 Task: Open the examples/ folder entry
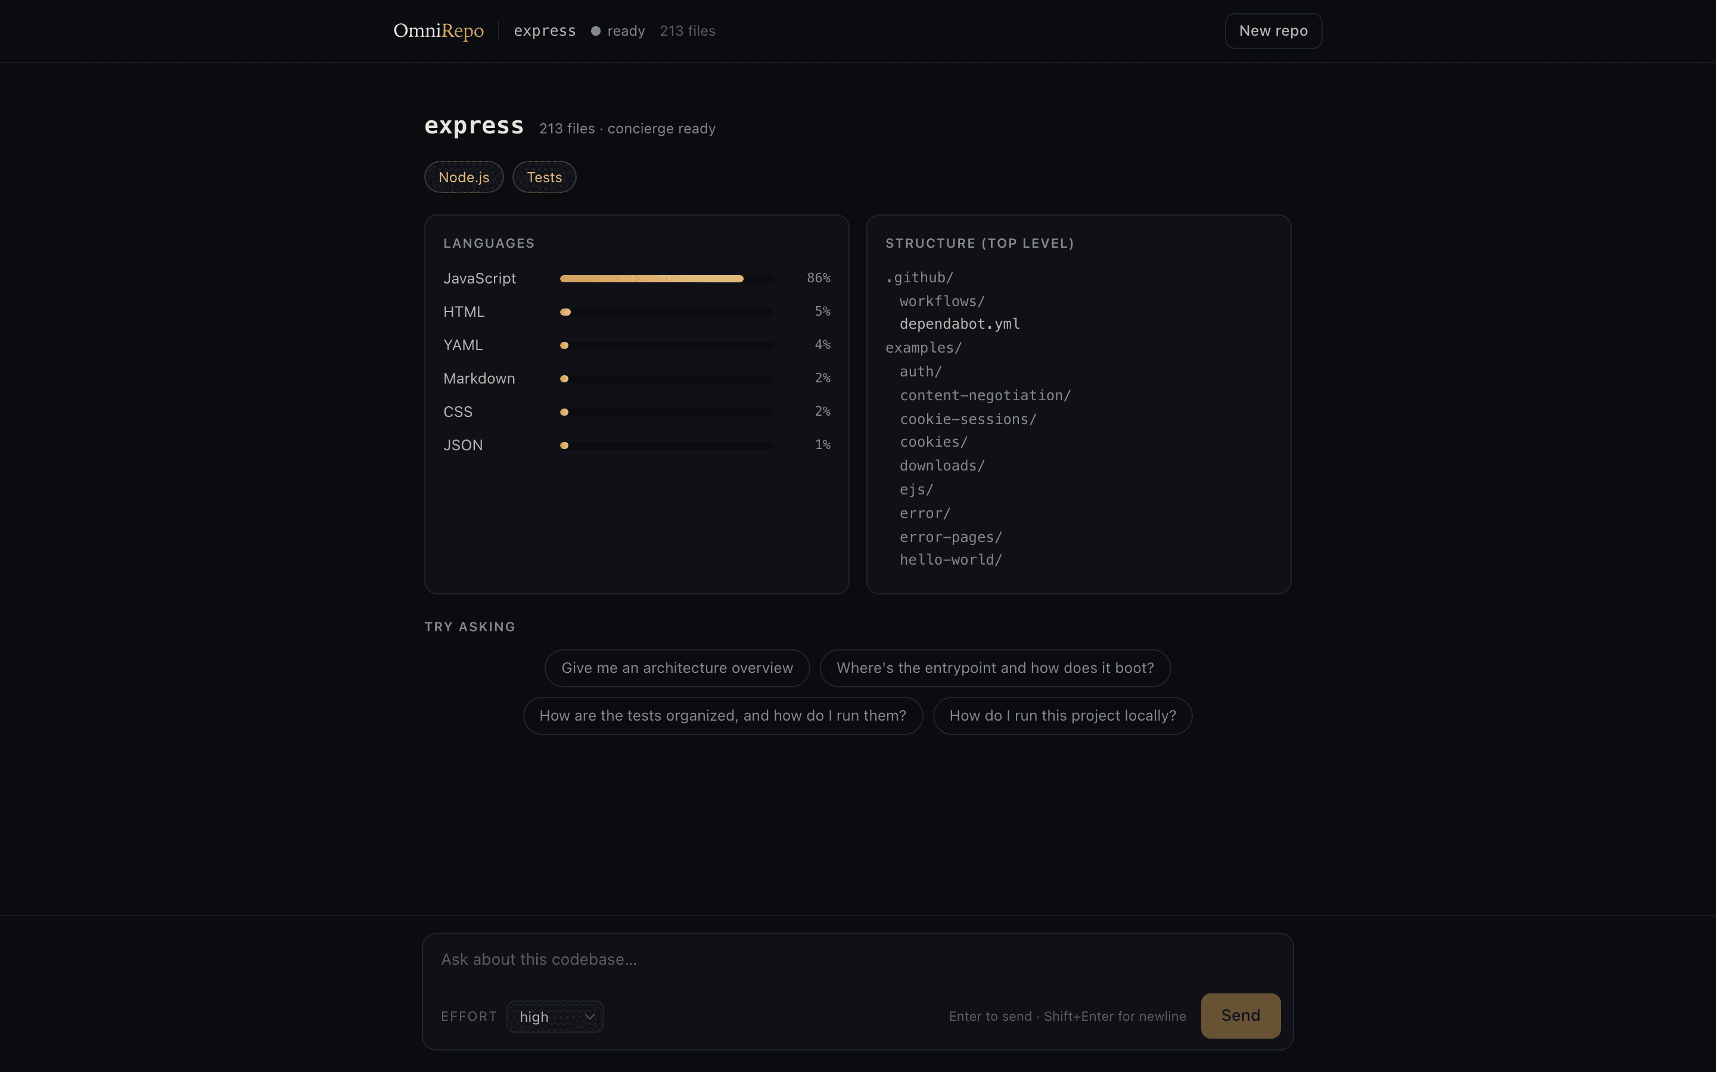point(924,347)
